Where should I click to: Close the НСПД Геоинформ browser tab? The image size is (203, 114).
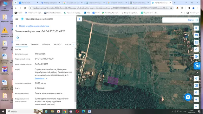[170, 3]
